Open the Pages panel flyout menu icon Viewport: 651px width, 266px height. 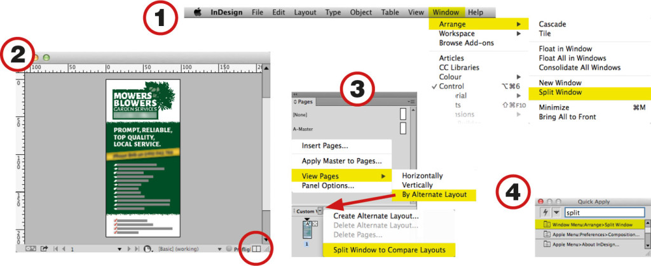410,102
